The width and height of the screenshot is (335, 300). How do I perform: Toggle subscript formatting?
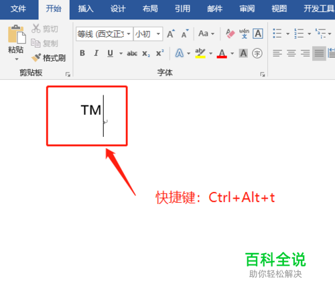[x=146, y=54]
